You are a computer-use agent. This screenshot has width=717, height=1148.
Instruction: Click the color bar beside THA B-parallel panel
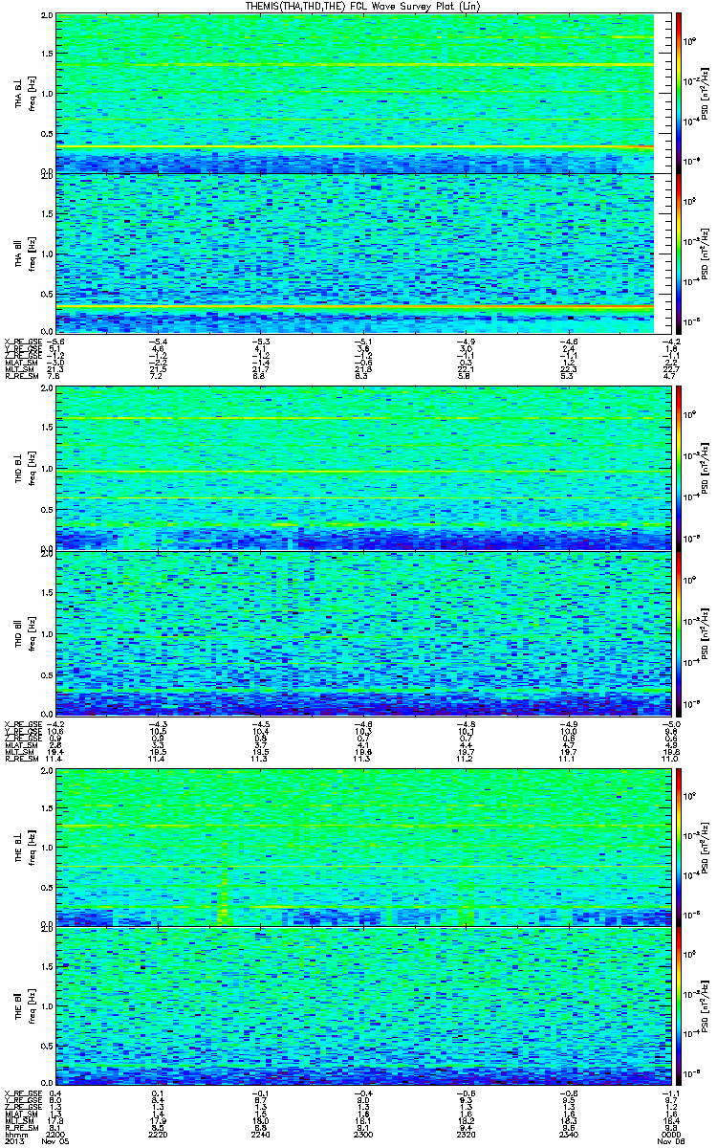679,253
